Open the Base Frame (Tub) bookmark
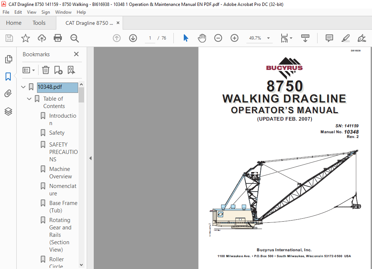 [63, 207]
